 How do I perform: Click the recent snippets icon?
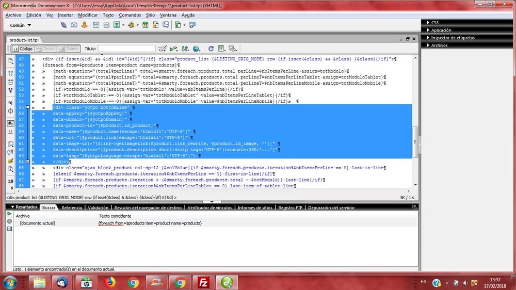click(x=10, y=169)
